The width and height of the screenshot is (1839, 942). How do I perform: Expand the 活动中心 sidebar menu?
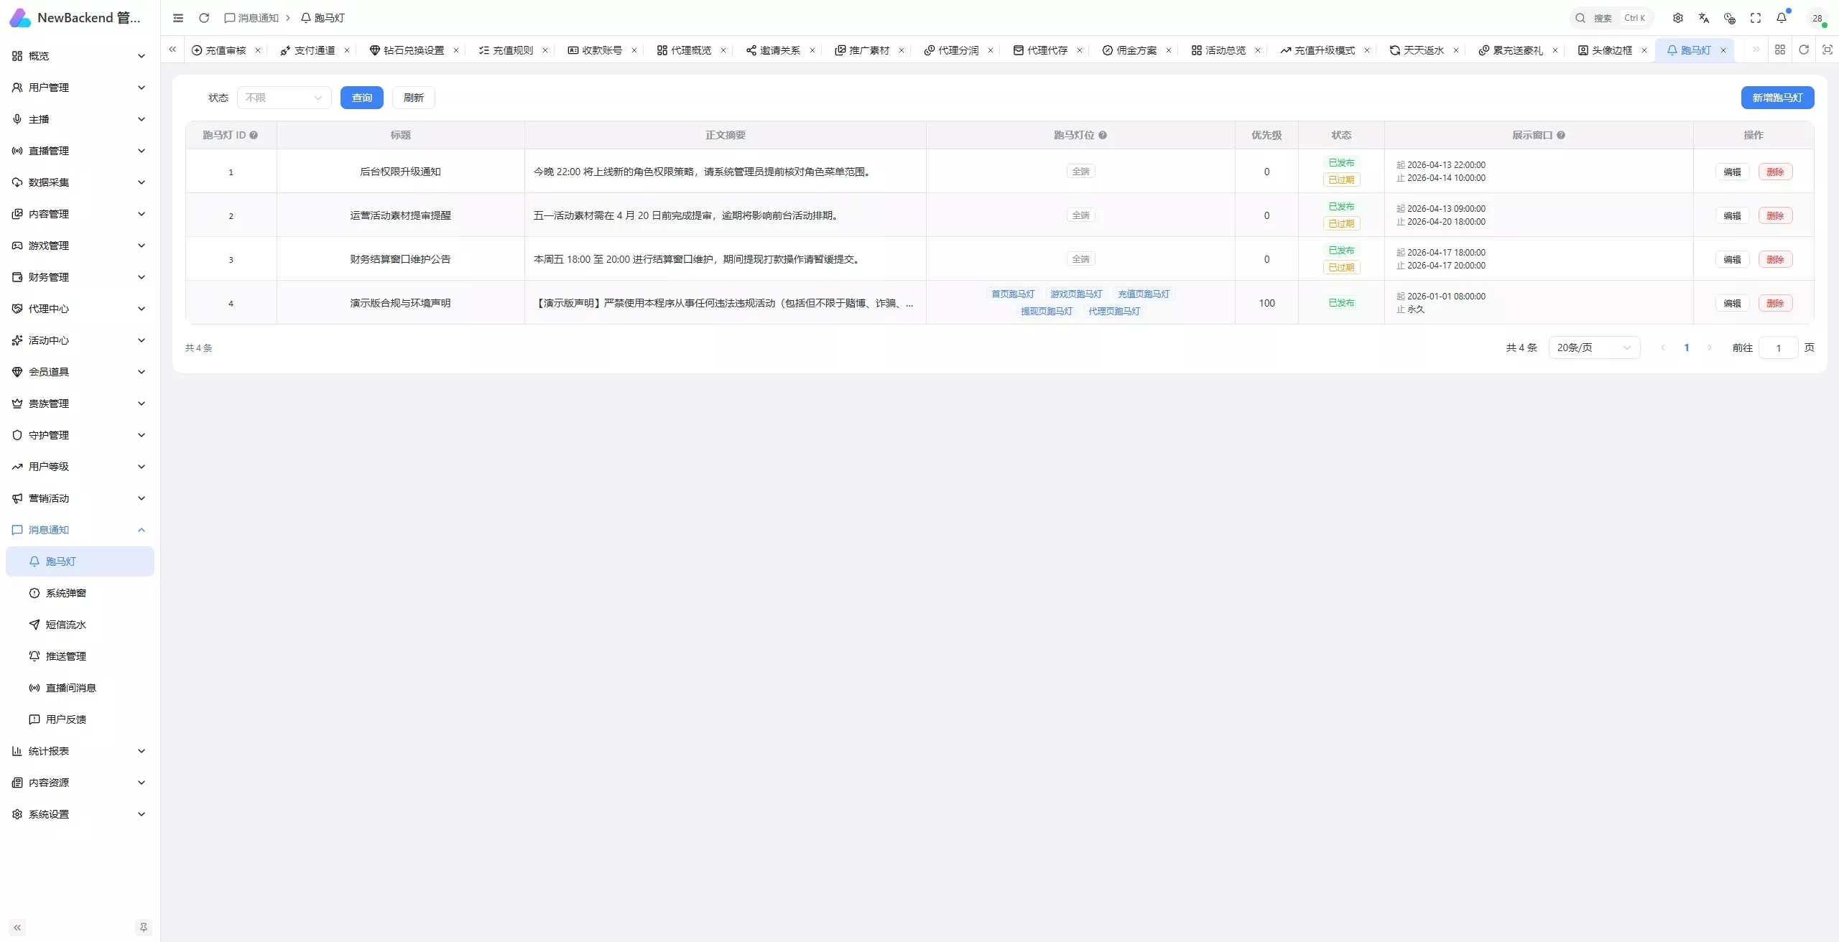(80, 340)
